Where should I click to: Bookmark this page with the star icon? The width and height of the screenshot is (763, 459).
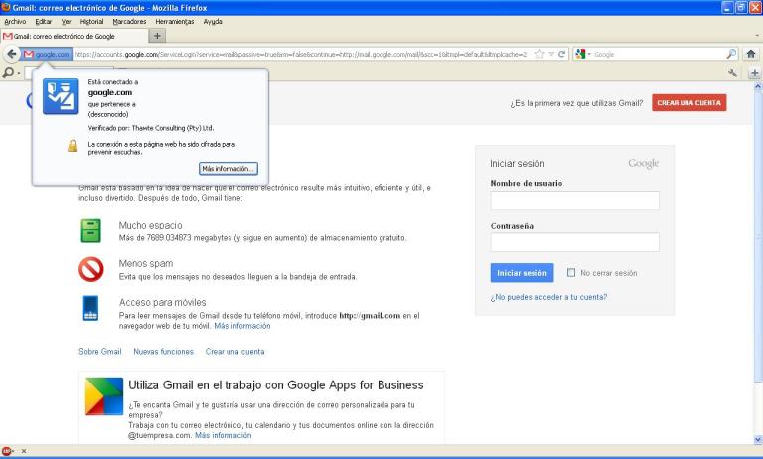coord(539,54)
